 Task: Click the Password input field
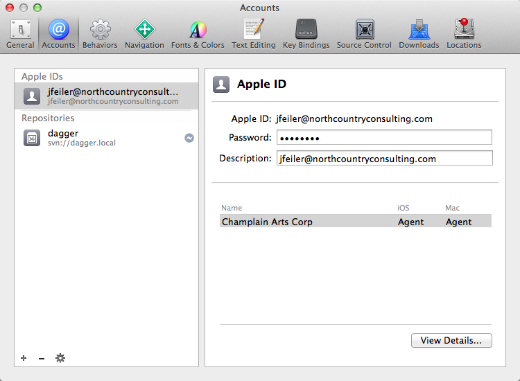pos(384,137)
